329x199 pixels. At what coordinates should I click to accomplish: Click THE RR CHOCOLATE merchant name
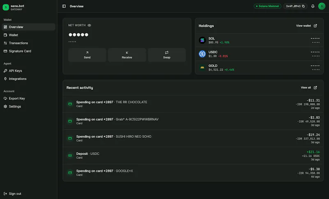point(131,102)
